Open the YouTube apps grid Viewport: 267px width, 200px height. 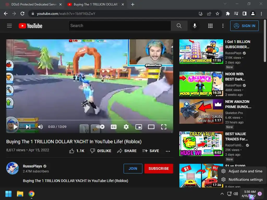pos(210,26)
